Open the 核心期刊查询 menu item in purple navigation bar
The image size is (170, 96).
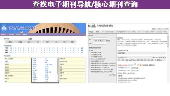click(x=11, y=35)
